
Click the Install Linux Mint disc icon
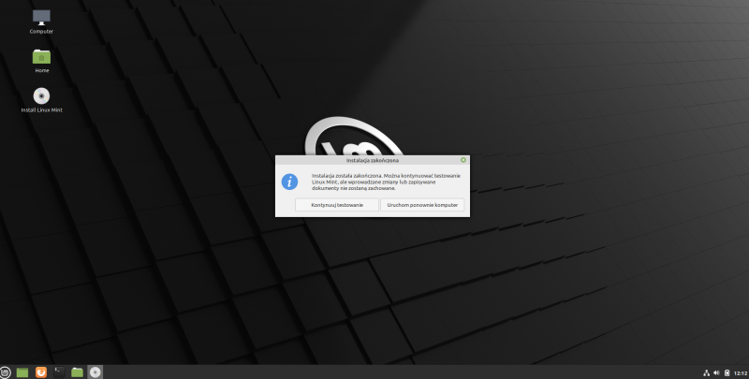tap(41, 95)
